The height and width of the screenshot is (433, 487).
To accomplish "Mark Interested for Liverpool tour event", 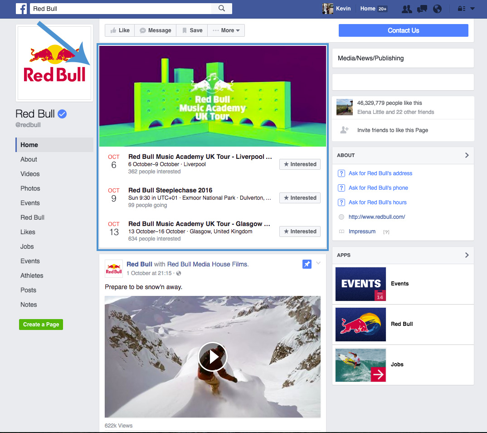I will pyautogui.click(x=300, y=164).
